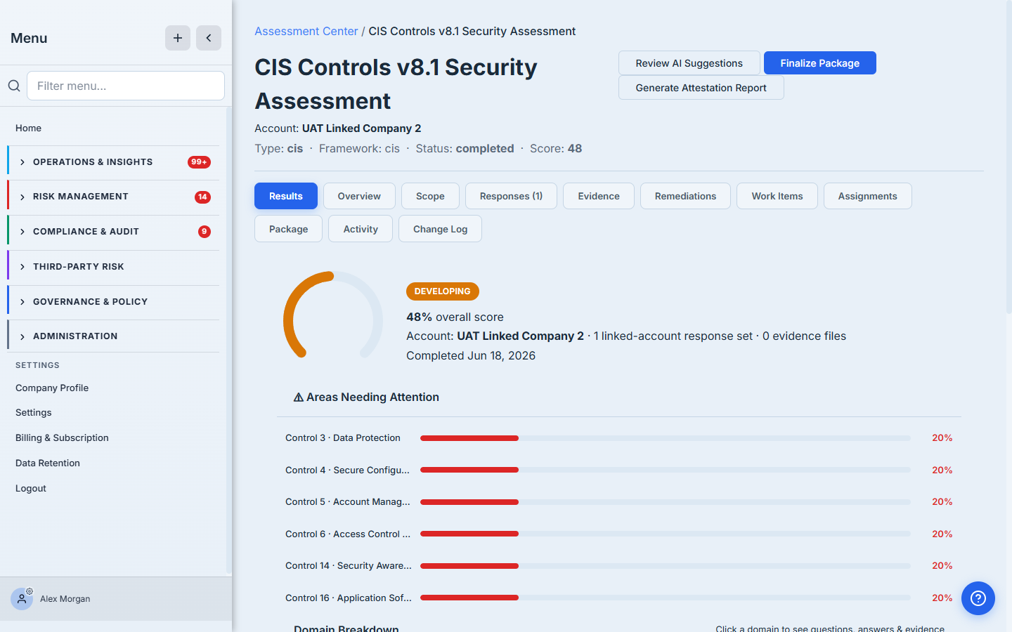Viewport: 1012px width, 632px height.
Task: Collapse the sidebar with the chevron button
Action: [209, 38]
